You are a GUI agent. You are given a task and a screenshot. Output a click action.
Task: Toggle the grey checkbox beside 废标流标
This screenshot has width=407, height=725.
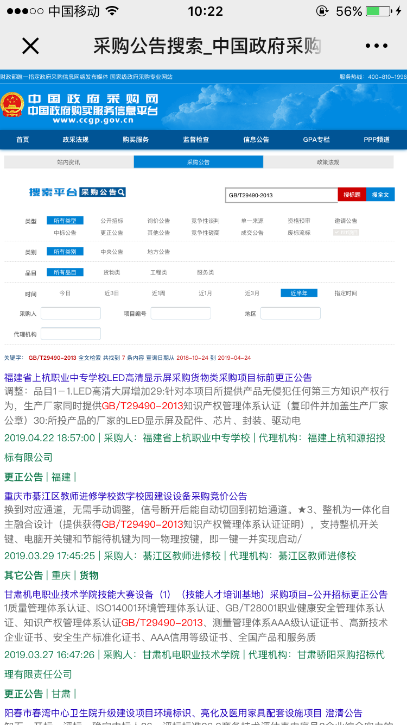[346, 233]
